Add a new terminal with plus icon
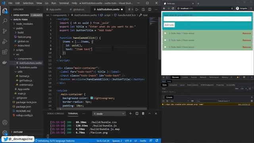Screen dimensions: 254x143 131,114
